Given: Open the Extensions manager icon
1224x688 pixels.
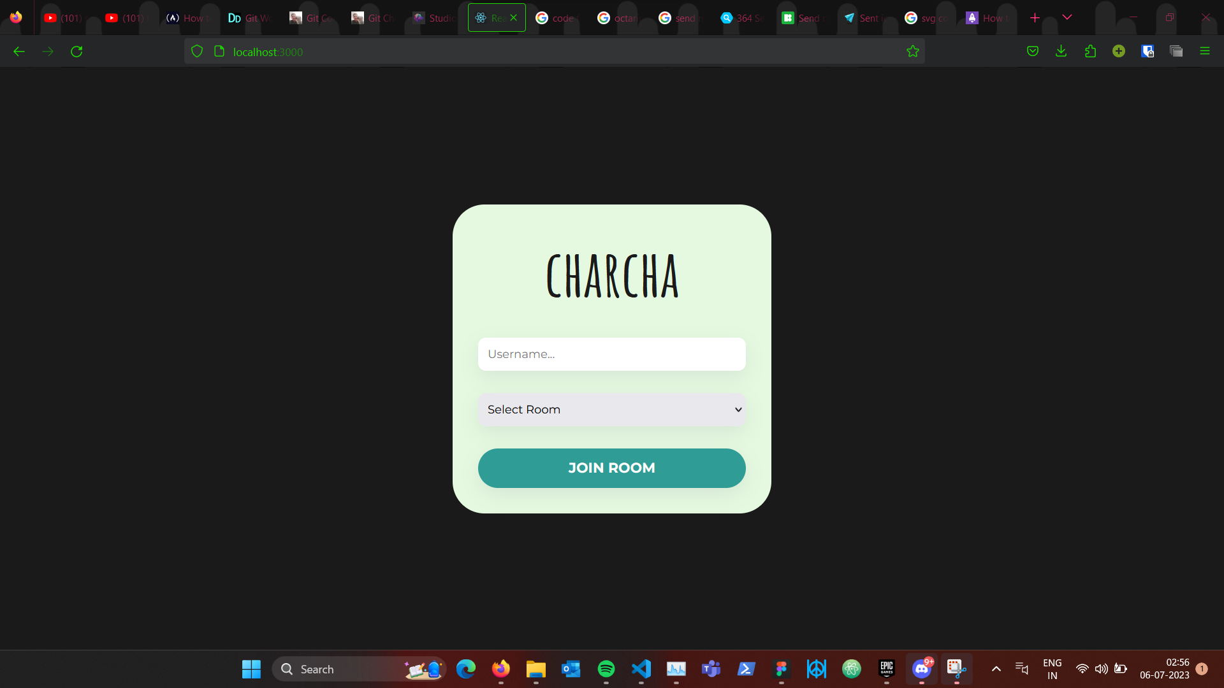Looking at the screenshot, I should pos(1090,51).
